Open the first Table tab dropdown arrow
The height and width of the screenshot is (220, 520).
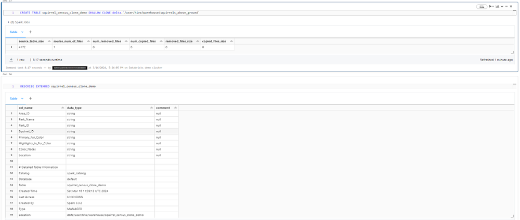(x=22, y=32)
